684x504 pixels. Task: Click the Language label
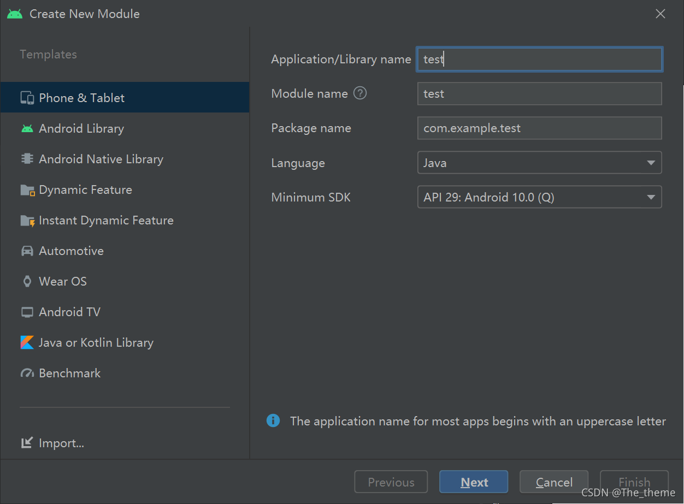click(x=298, y=163)
